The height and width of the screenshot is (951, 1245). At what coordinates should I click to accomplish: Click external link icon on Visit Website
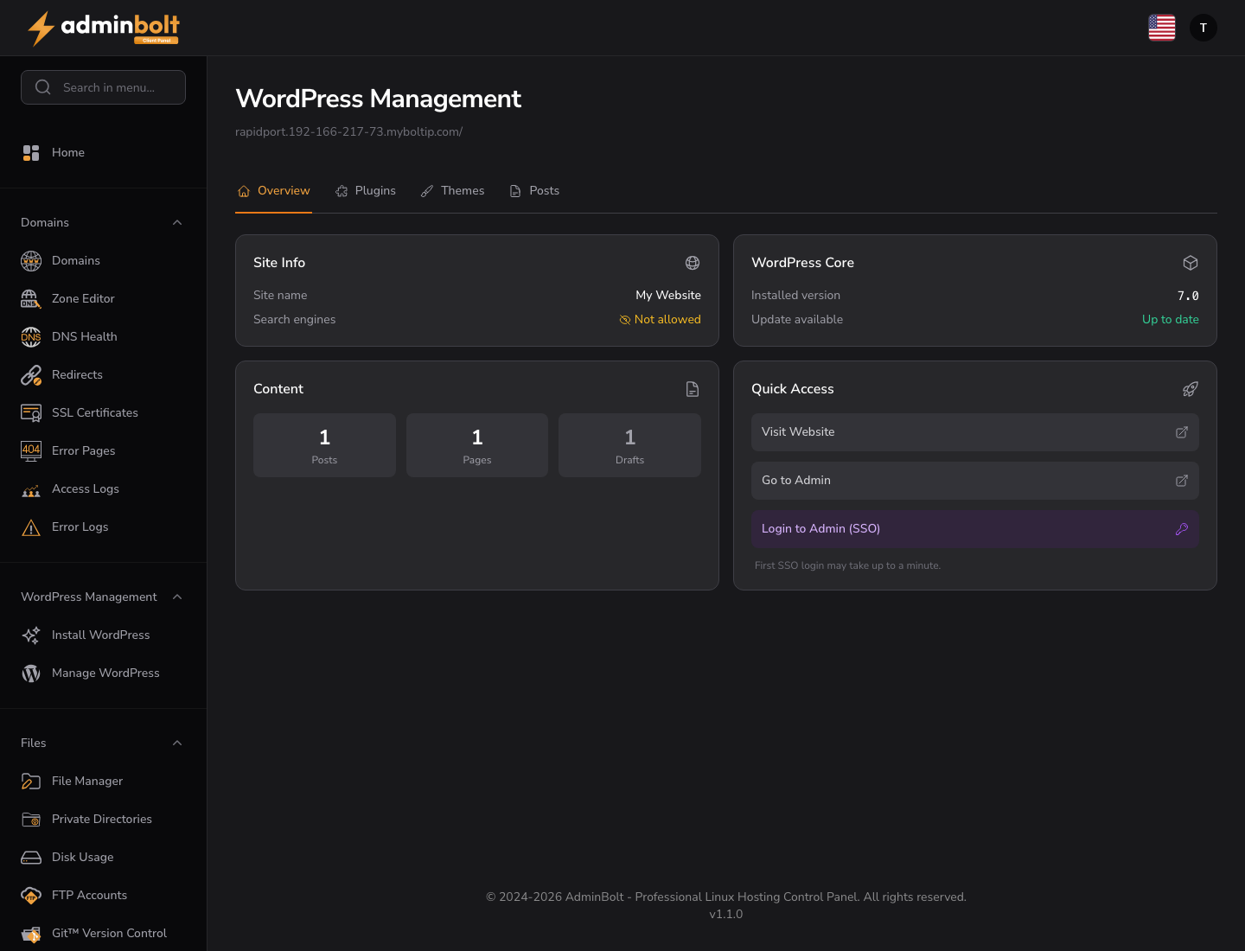point(1182,432)
